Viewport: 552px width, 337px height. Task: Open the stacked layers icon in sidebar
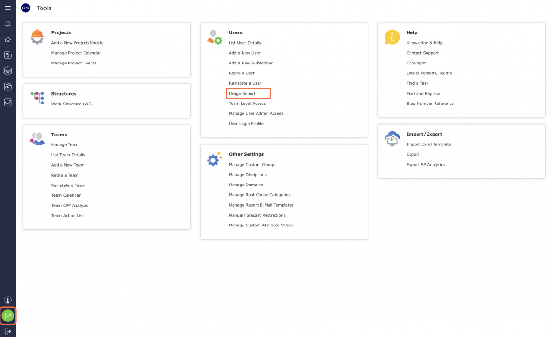8,71
